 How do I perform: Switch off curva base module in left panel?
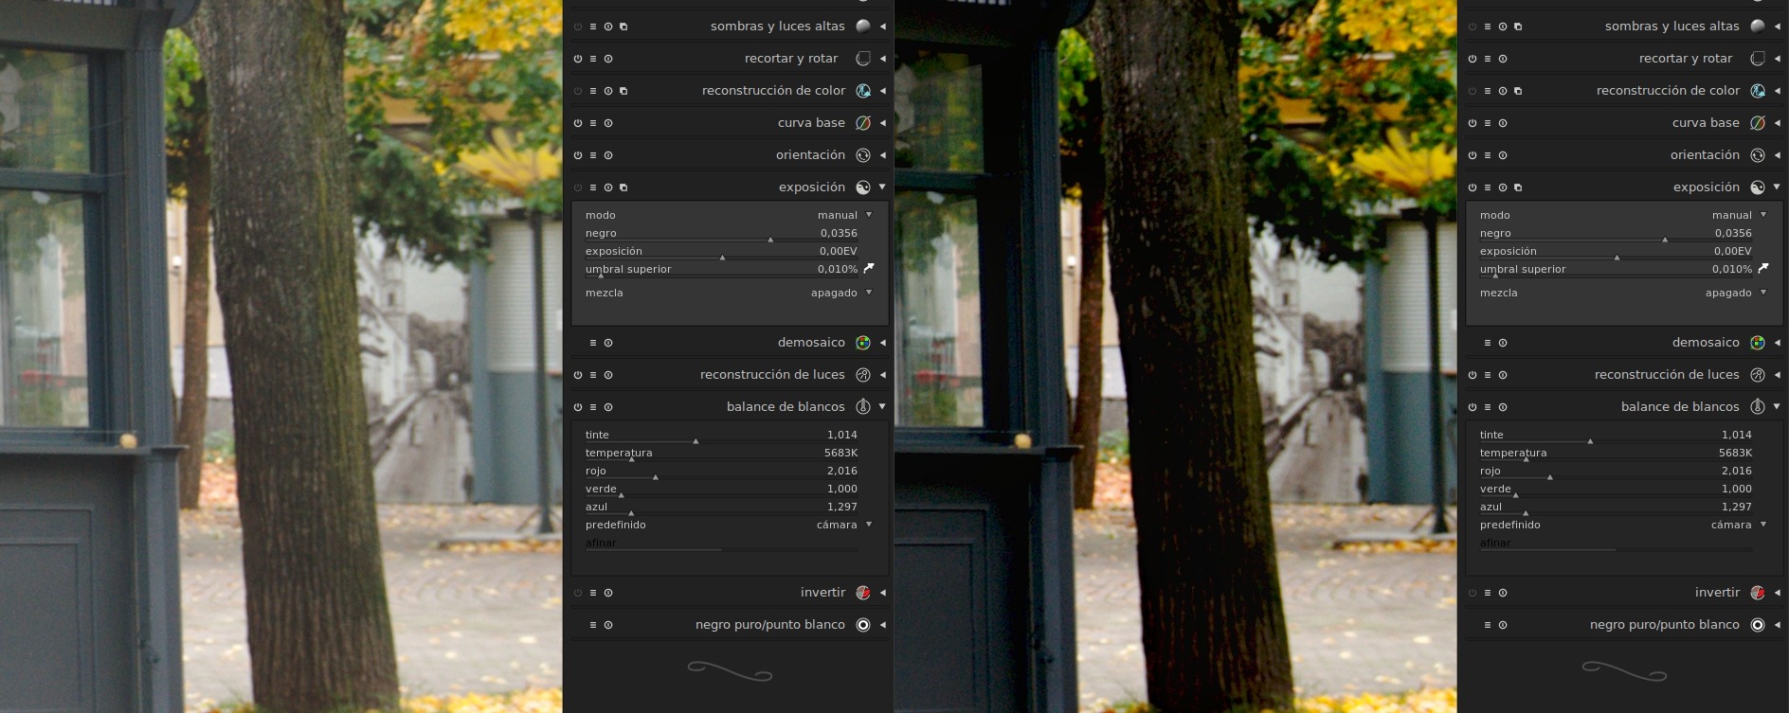578,123
